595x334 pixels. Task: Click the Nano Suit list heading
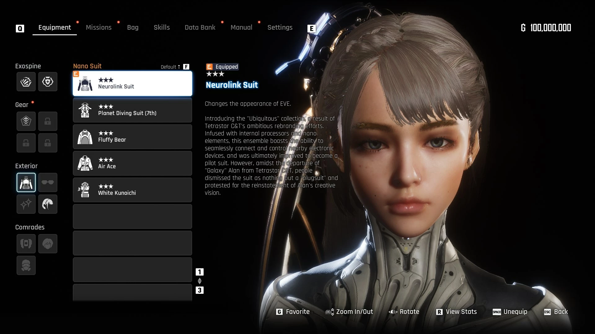click(x=87, y=66)
